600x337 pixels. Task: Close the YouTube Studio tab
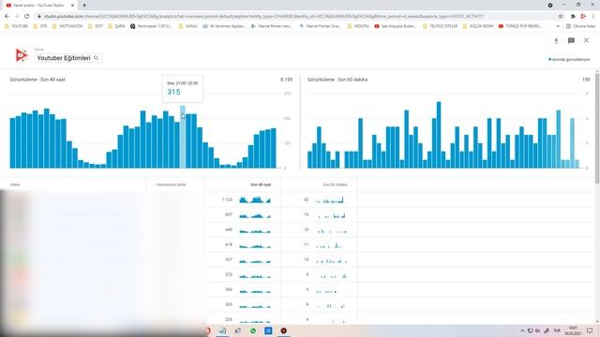pos(72,6)
